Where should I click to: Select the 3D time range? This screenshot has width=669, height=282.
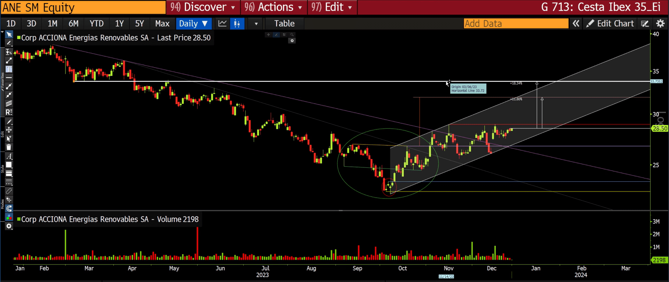(32, 24)
